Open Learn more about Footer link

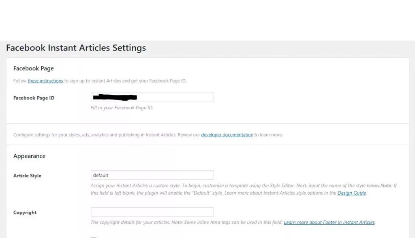[329, 222]
